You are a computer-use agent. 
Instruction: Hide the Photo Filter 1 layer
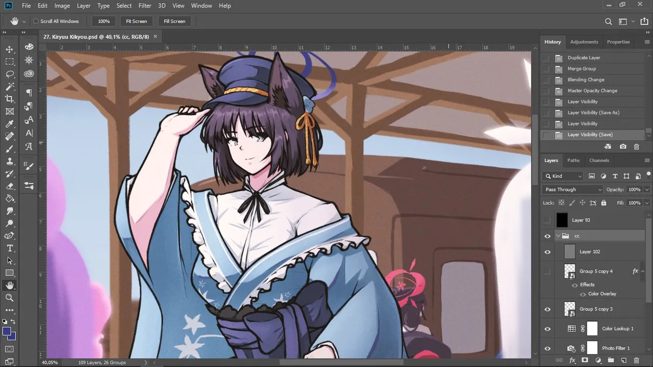547,348
